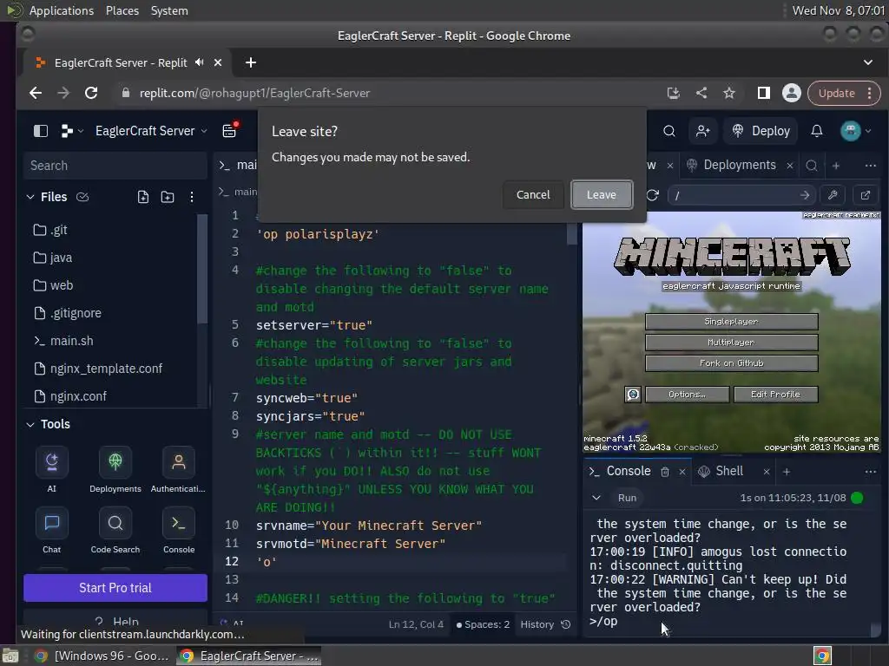Collapse the Run output chevron

[x=596, y=498]
